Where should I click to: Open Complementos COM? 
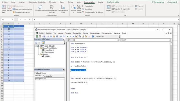[63, 9]
